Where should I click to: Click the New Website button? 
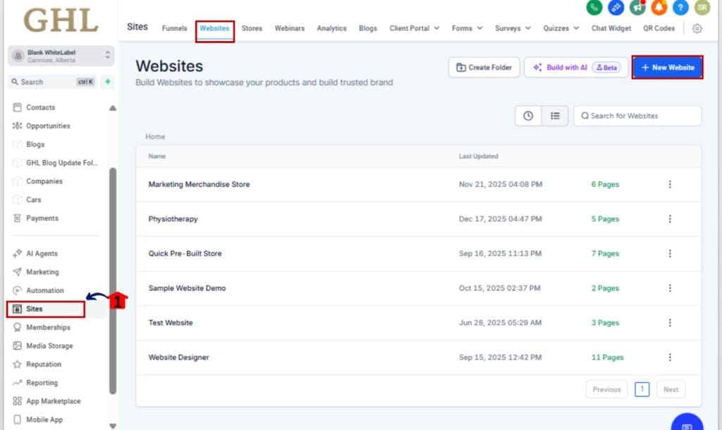point(667,67)
